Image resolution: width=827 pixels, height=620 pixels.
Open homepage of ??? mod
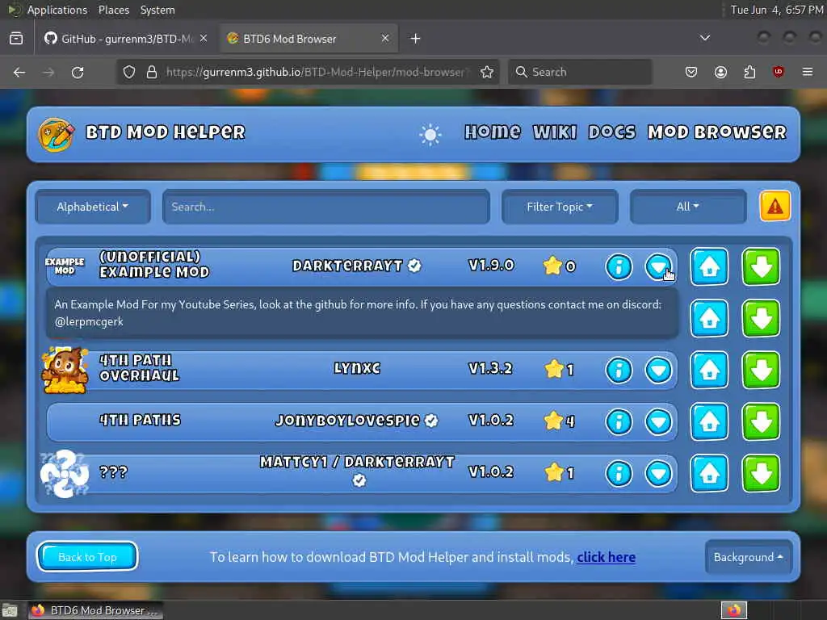[x=709, y=473]
